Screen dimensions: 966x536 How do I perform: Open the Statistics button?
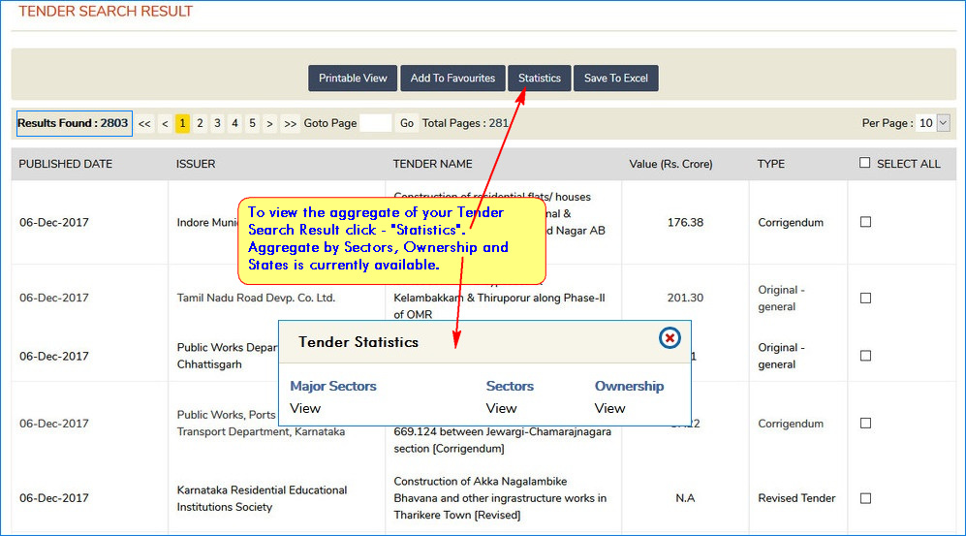[x=540, y=79]
